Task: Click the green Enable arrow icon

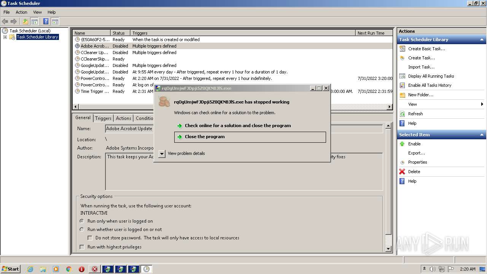Action: click(x=402, y=144)
